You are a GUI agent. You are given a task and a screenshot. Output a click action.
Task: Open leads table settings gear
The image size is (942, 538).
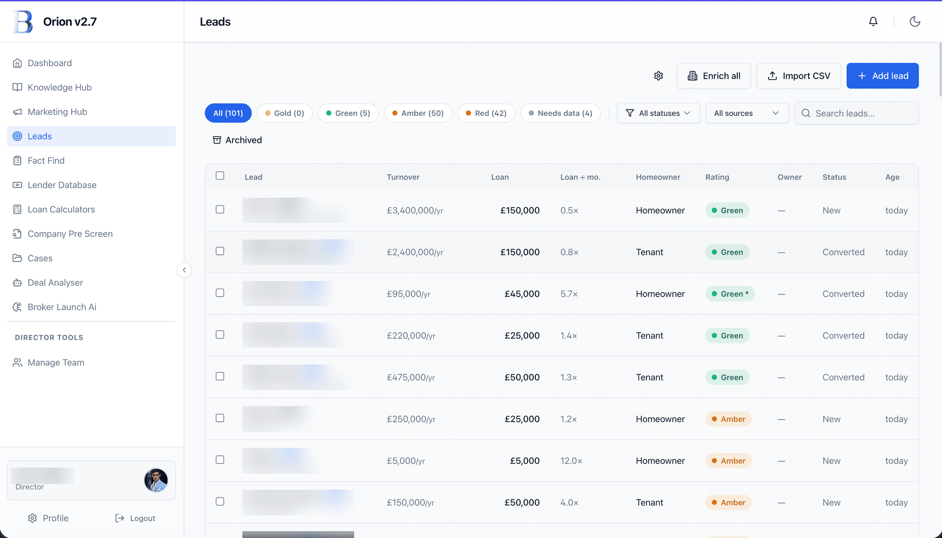[x=659, y=76]
